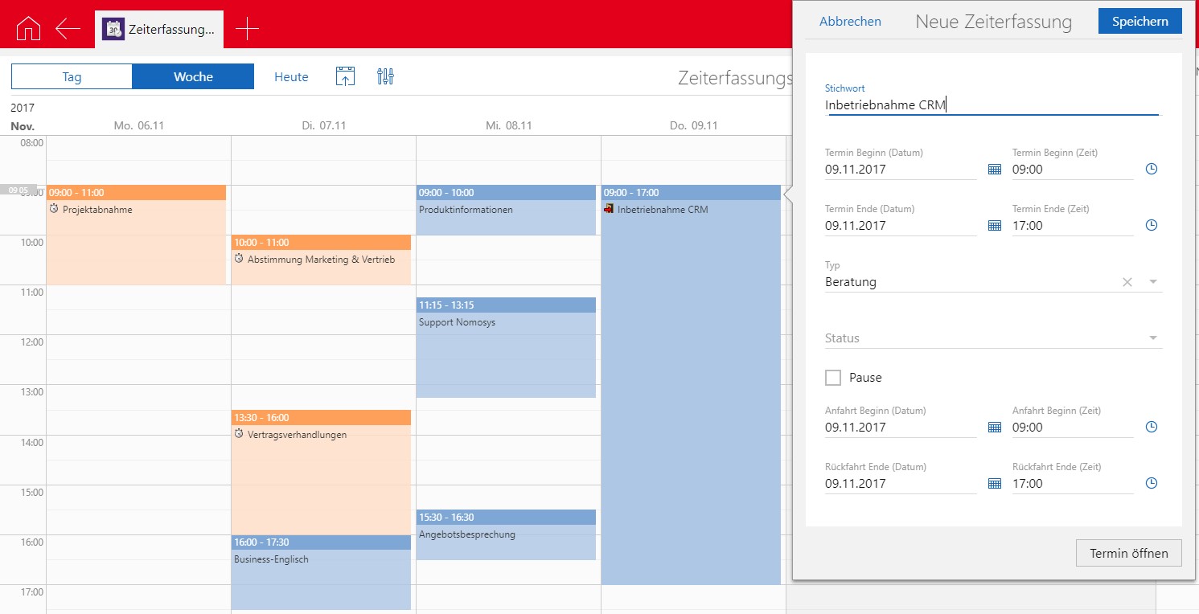Open the filter settings sliders icon
Screen dimensions: 1199x614
(385, 77)
